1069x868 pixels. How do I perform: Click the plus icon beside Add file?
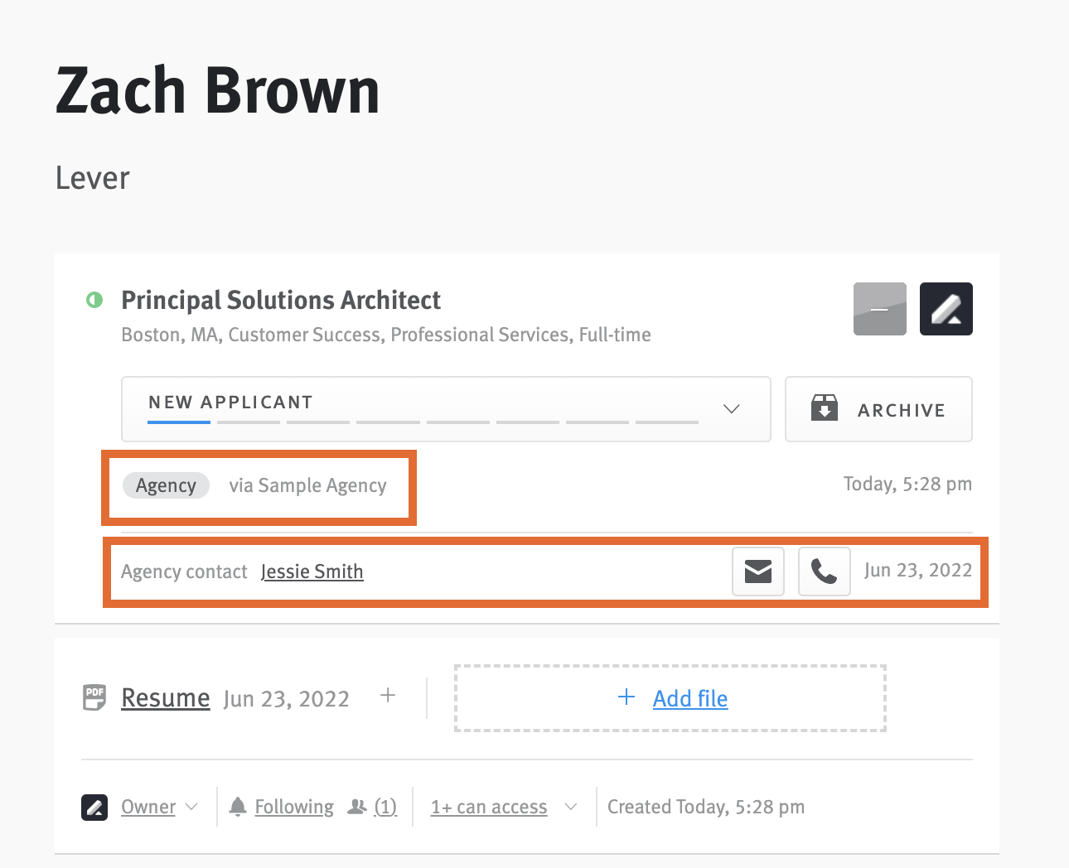point(626,697)
